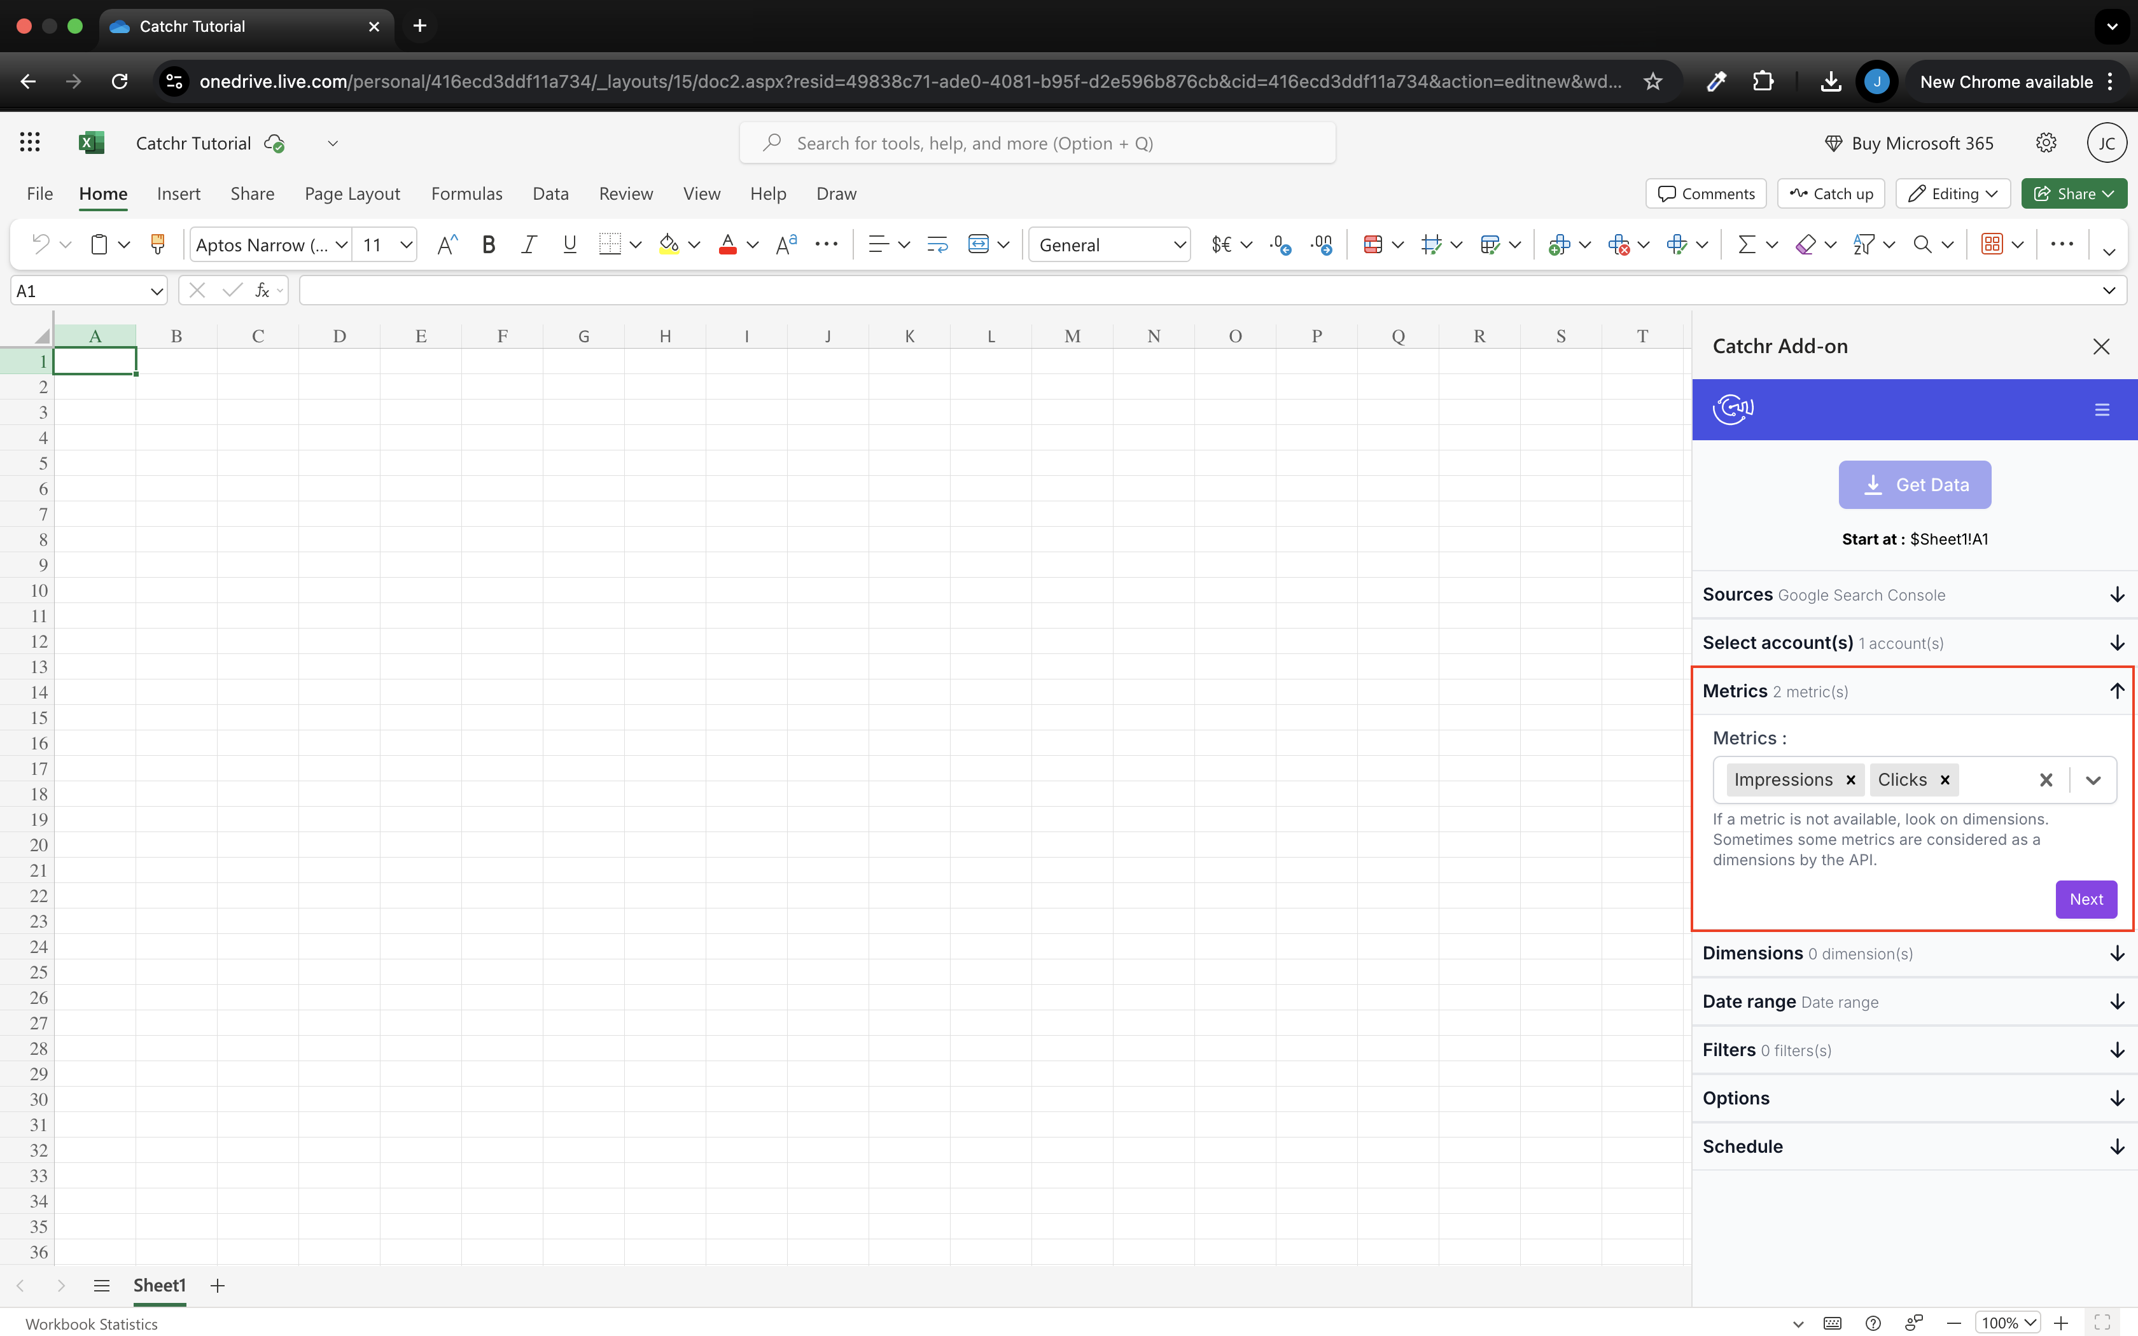Switch to the Draw tab

click(835, 193)
